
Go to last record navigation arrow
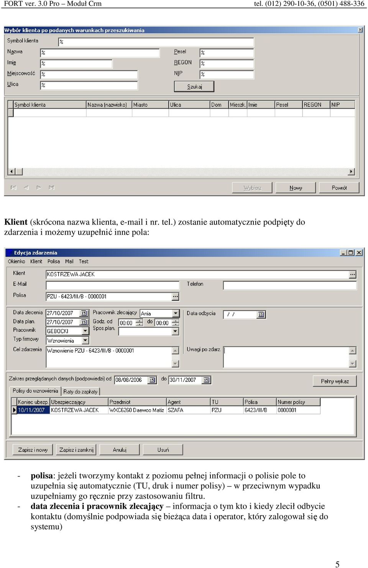(x=51, y=188)
